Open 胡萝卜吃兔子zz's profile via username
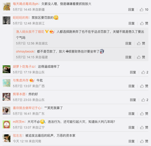The image size is (151, 146). click(x=24, y=67)
